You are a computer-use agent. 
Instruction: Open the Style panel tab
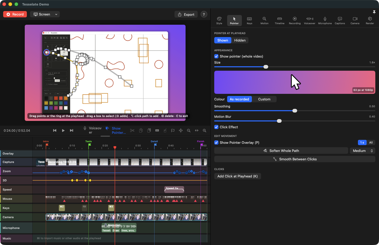tap(219, 21)
